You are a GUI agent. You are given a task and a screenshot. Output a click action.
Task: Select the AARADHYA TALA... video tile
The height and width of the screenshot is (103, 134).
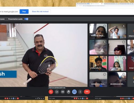coord(98,79)
